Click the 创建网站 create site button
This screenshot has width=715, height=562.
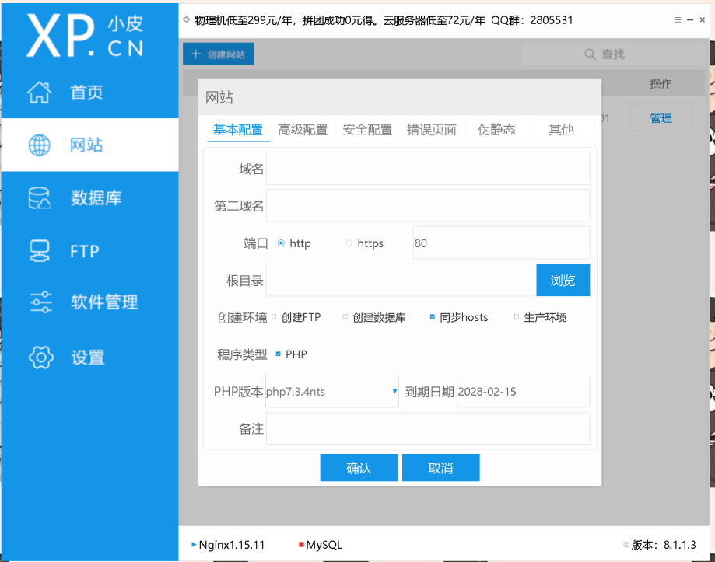coord(219,54)
